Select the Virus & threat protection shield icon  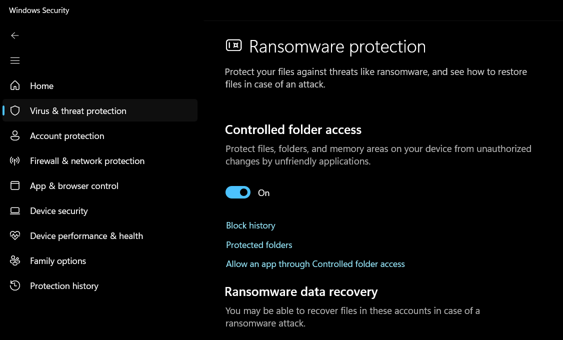point(15,110)
